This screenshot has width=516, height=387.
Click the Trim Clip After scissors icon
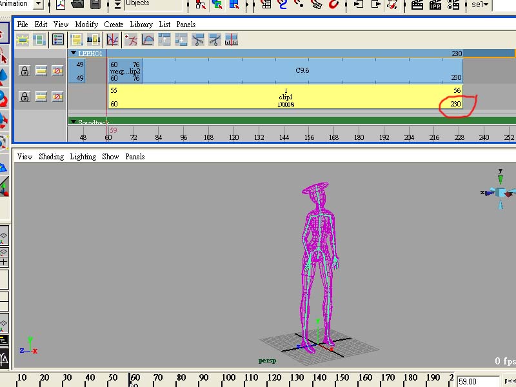point(215,40)
